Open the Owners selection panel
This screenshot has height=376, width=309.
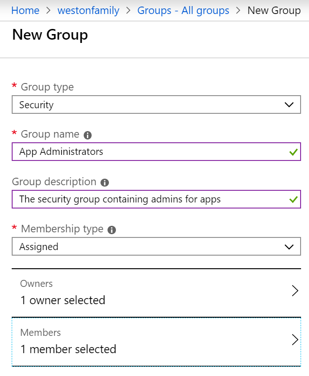(x=156, y=293)
